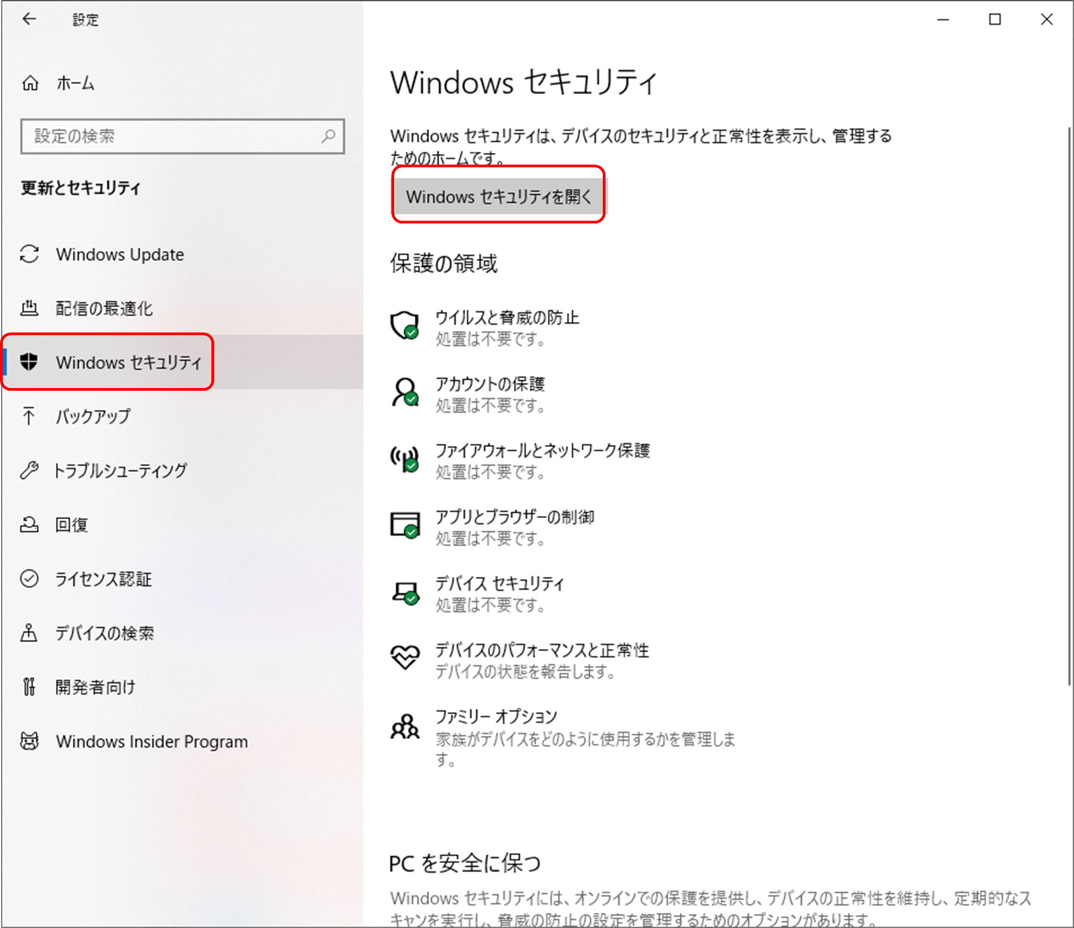Select 配信の最適化 in sidebar
Image resolution: width=1074 pixels, height=928 pixels.
[182, 308]
